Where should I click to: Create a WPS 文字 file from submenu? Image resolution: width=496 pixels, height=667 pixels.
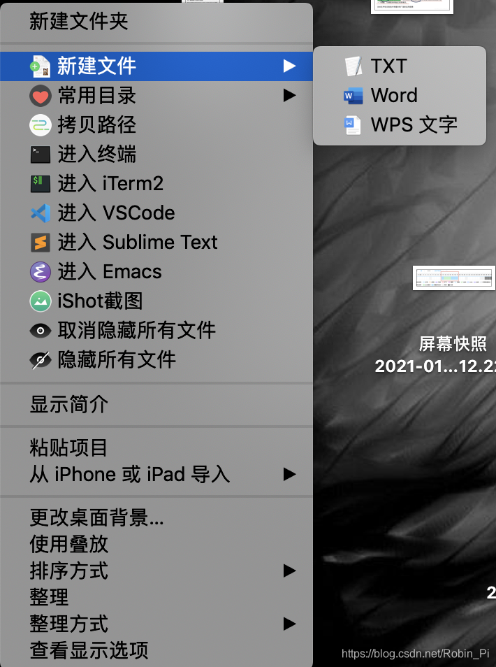(x=400, y=125)
